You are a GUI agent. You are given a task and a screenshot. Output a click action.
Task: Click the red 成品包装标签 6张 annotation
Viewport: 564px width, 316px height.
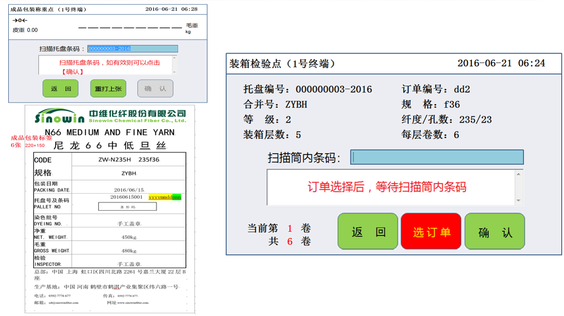point(31,141)
